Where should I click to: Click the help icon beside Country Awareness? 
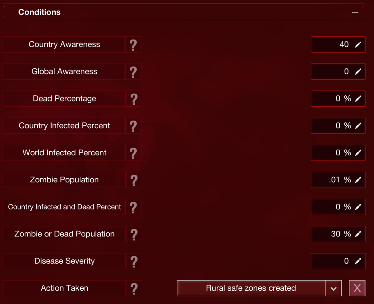[x=133, y=44]
